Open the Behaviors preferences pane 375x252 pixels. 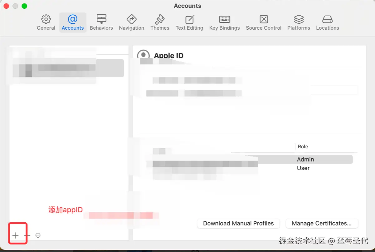coord(101,22)
